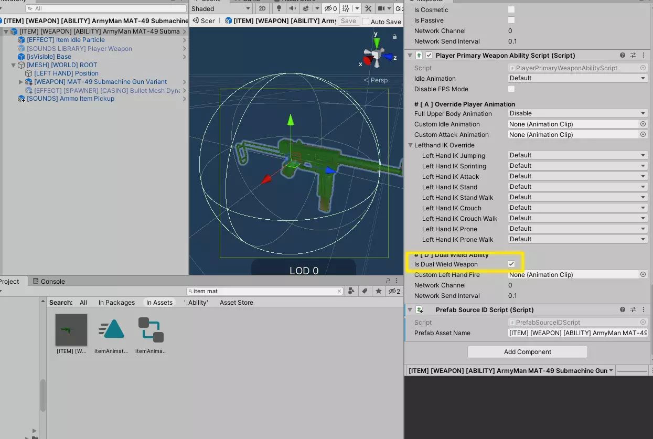Select the In Packages search filter

(116, 303)
